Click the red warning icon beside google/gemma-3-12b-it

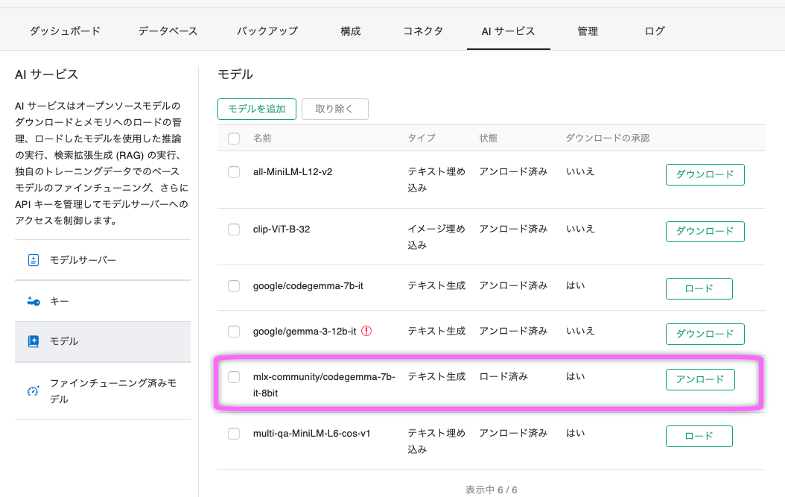tap(366, 331)
